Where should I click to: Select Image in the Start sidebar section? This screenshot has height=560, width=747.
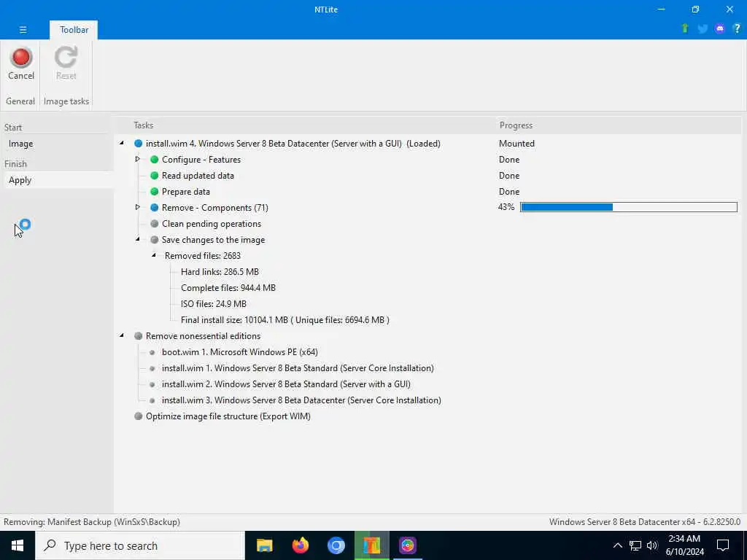tap(57, 144)
